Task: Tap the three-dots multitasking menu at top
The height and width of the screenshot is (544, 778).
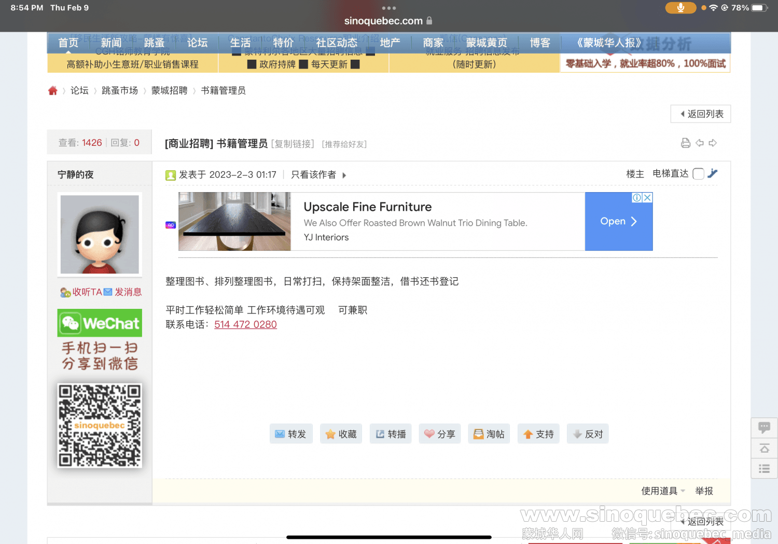Action: click(x=388, y=8)
